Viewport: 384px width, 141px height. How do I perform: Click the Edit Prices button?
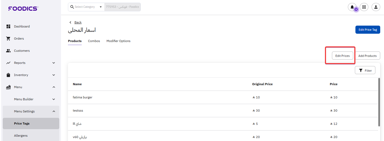(342, 56)
